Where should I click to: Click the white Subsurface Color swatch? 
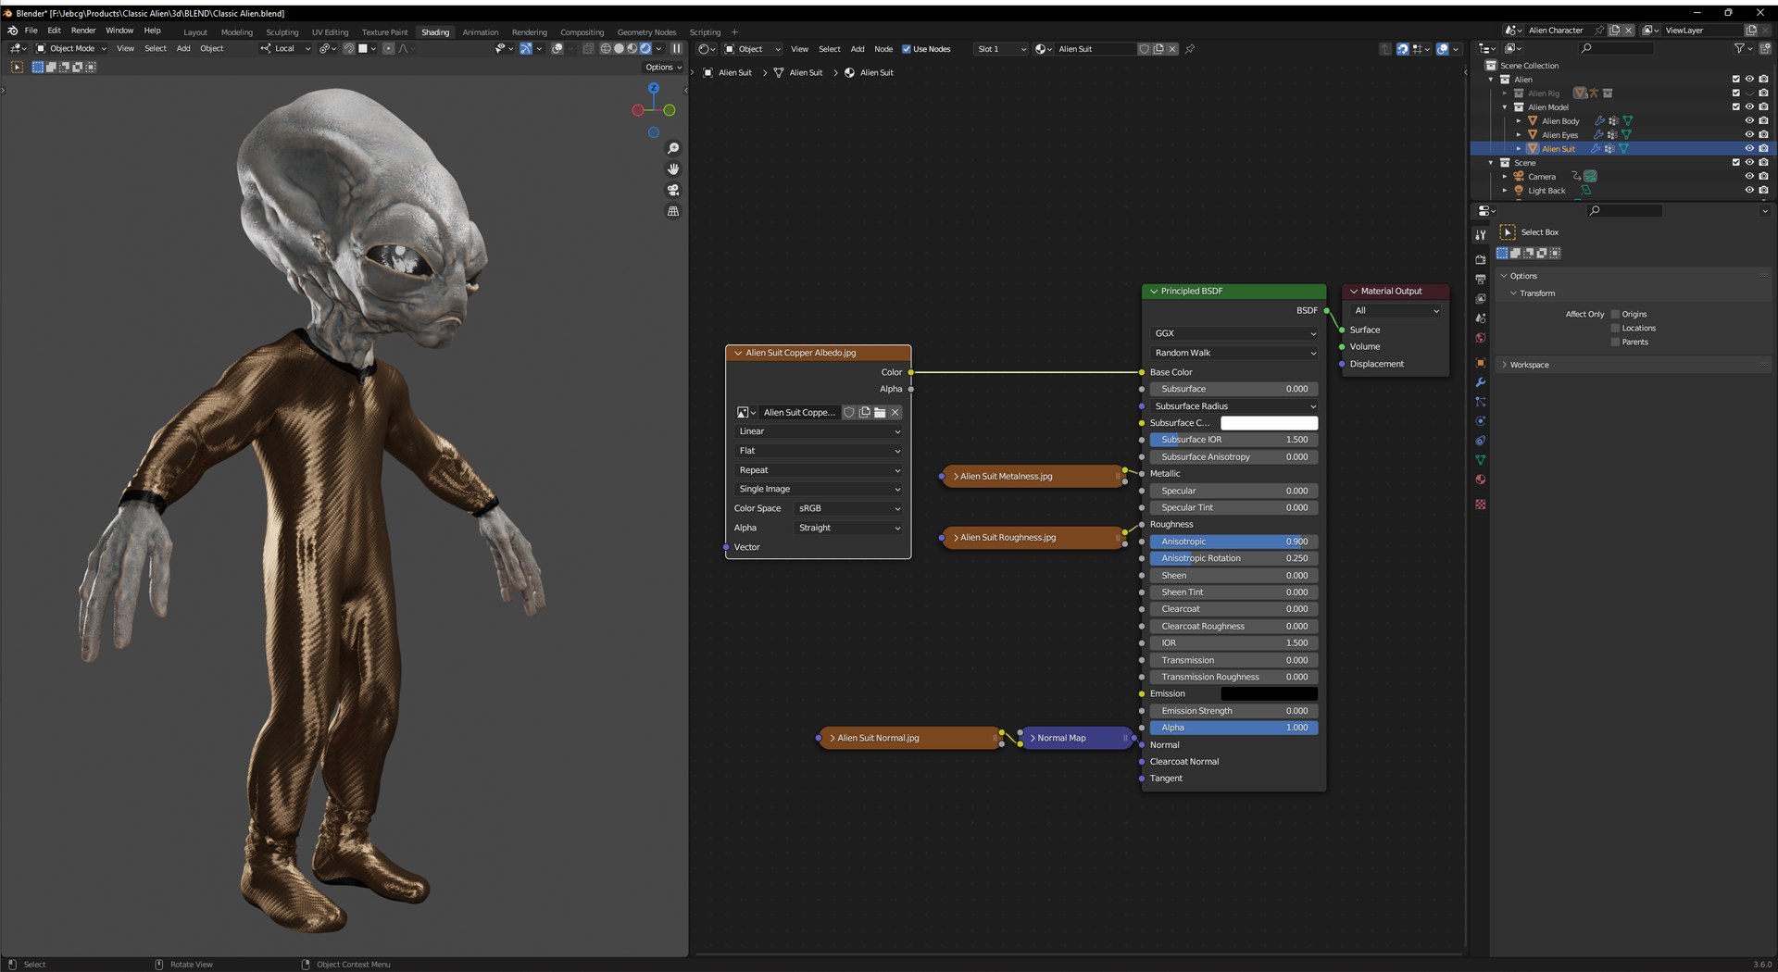pos(1269,423)
